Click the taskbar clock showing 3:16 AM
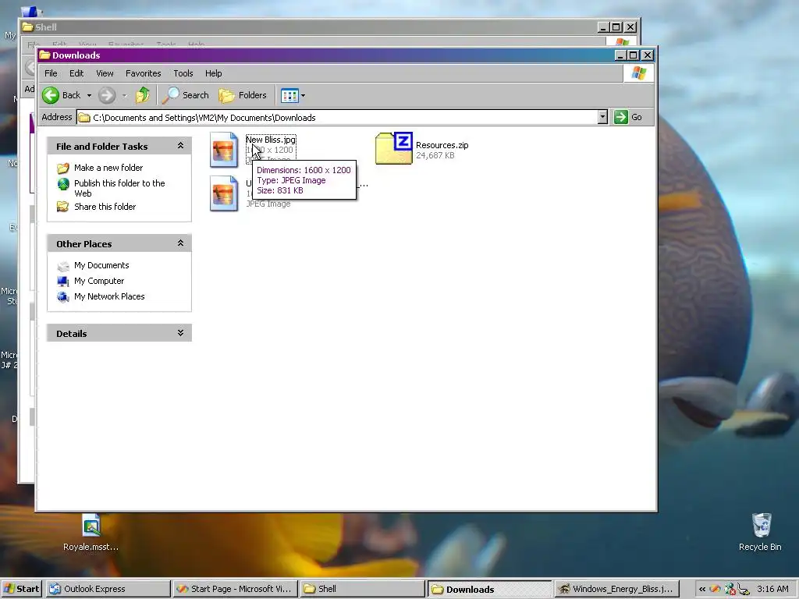Image resolution: width=799 pixels, height=599 pixels. click(x=772, y=589)
